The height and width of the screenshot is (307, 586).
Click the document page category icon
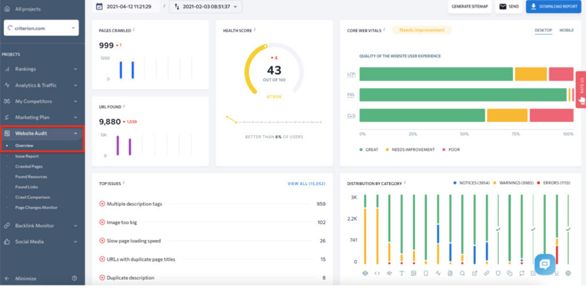tap(450, 273)
